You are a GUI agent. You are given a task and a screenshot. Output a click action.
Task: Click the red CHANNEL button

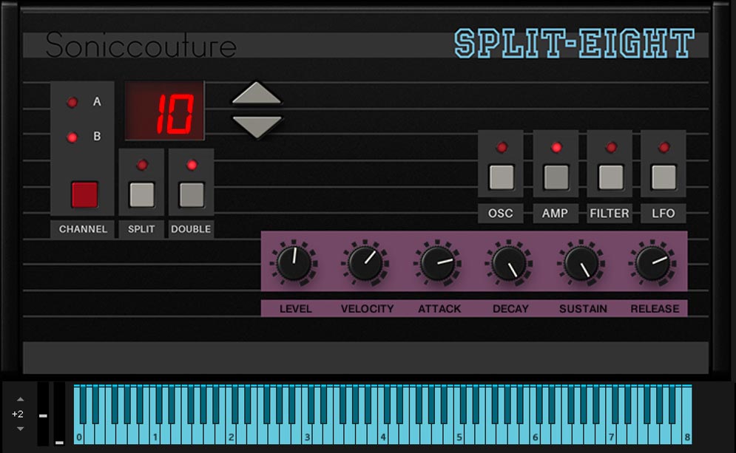click(84, 194)
